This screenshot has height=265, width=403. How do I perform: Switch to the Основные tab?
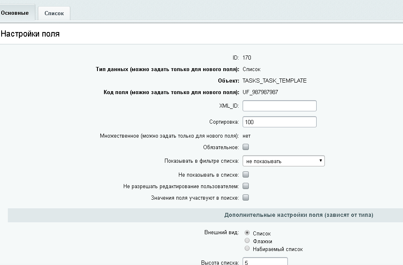pyautogui.click(x=15, y=13)
